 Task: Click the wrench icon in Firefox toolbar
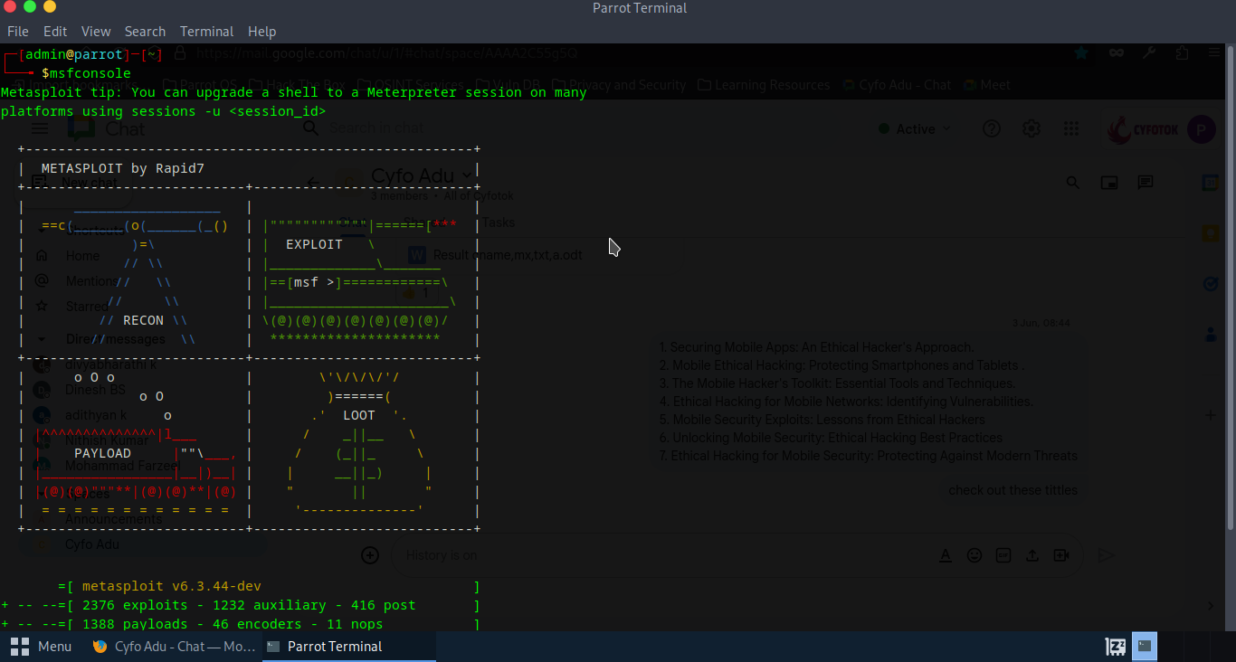[1149, 53]
